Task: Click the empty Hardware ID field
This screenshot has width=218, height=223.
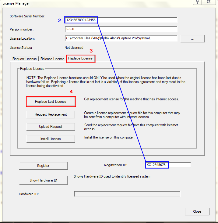Action: [x=127, y=194]
